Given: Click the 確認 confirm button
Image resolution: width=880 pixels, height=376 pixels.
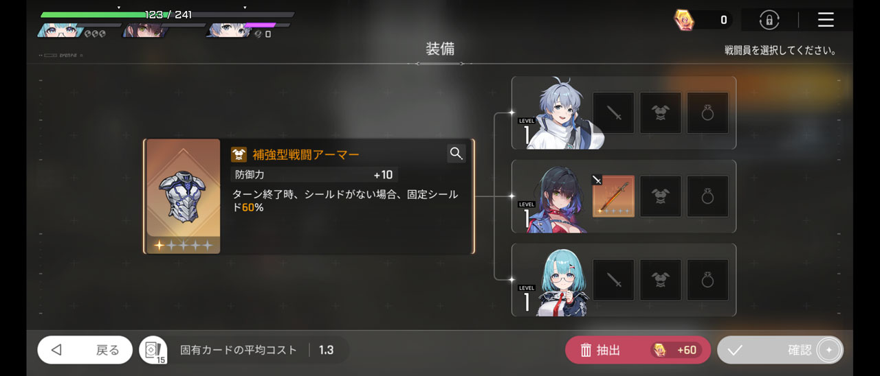Looking at the screenshot, I should [x=780, y=350].
